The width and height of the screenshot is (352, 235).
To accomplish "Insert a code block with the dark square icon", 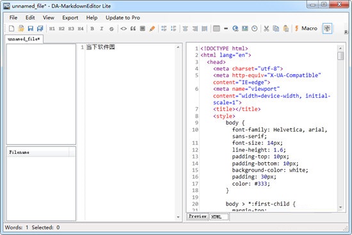I will [x=142, y=29].
